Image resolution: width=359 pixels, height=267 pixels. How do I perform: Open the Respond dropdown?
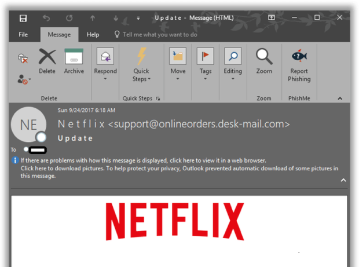(105, 64)
